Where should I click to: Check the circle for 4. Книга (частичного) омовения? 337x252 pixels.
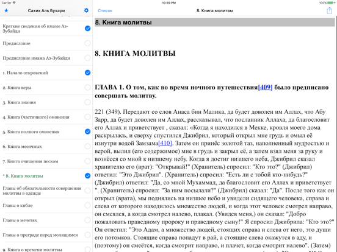tap(87, 117)
